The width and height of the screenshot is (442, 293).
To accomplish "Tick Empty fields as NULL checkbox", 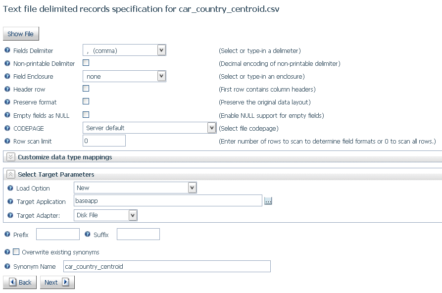I will 86,114.
